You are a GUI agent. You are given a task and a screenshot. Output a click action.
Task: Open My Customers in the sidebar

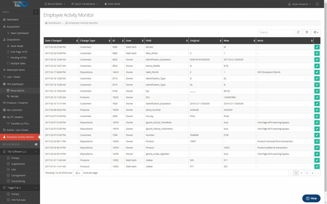15,110
